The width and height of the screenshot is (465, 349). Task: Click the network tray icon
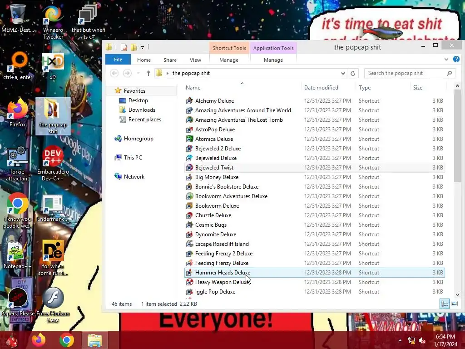pyautogui.click(x=411, y=340)
